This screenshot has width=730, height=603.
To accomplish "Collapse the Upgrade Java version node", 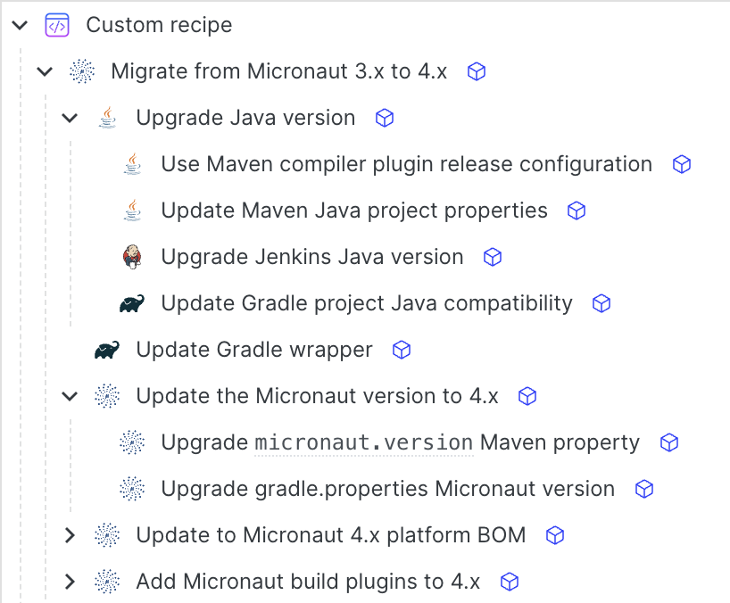I will point(70,118).
